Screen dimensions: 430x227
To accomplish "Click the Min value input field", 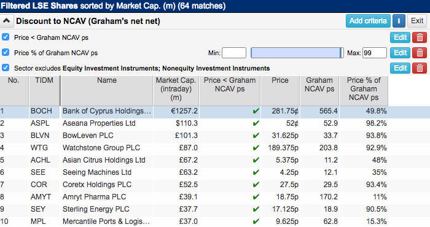I will 234,53.
